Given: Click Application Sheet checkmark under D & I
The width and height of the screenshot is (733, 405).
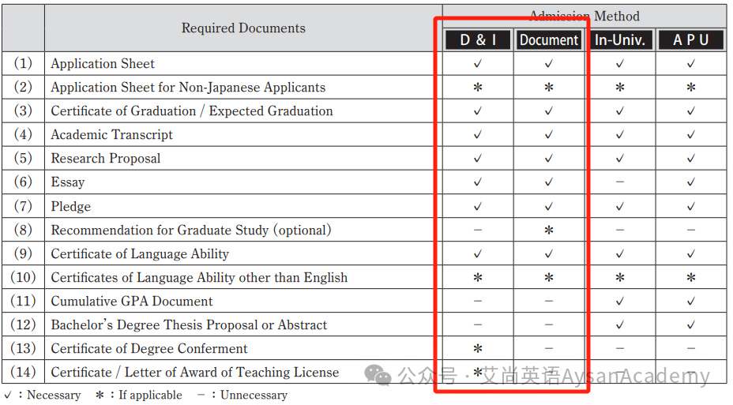Looking at the screenshot, I should click(478, 63).
